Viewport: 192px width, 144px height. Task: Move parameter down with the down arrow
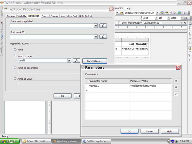point(176,87)
